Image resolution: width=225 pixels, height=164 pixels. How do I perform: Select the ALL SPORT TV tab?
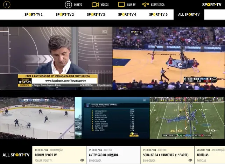tap(189, 14)
